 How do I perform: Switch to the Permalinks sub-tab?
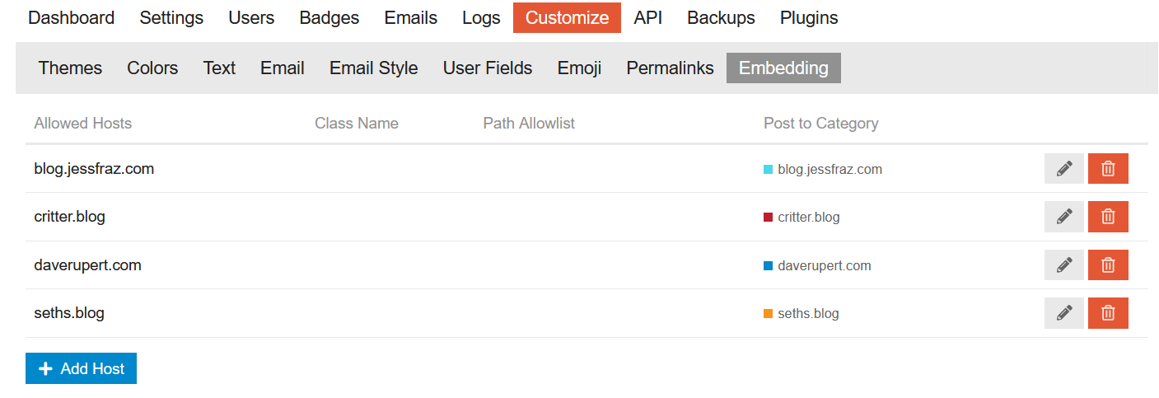(670, 68)
